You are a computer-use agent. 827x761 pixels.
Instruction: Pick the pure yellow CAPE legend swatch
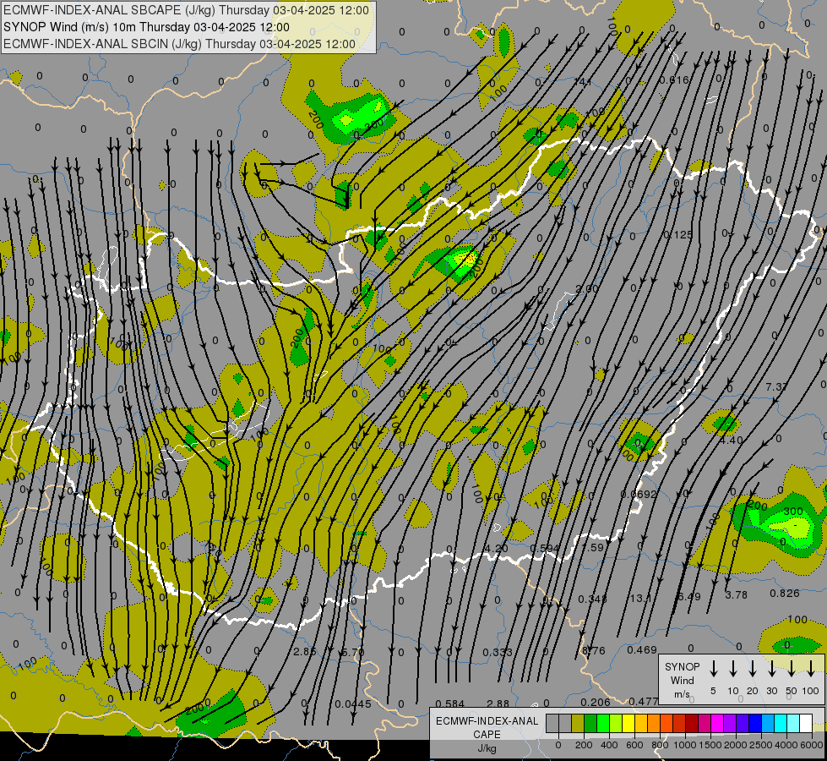point(628,724)
